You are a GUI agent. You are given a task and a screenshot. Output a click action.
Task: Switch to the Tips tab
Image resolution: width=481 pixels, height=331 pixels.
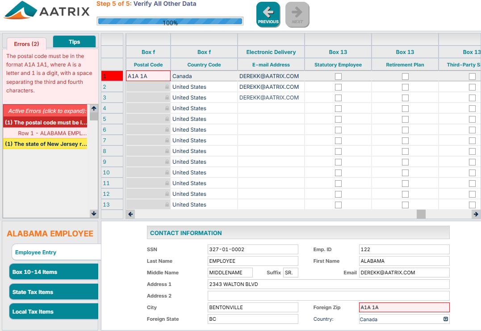(x=74, y=41)
